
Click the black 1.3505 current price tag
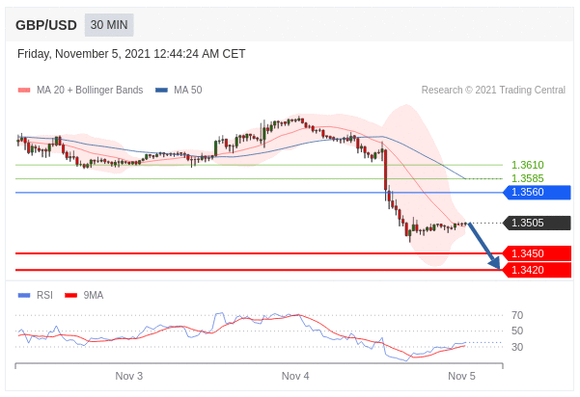coord(536,224)
